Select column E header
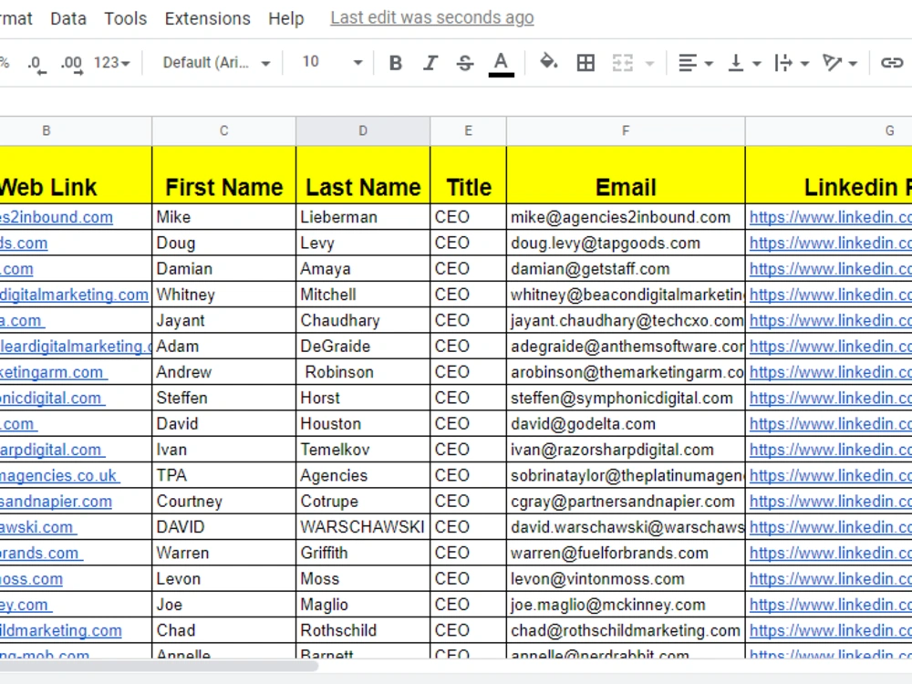This screenshot has height=684, width=912. point(468,130)
